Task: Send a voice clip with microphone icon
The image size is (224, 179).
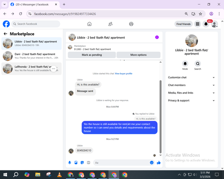Action: [69, 162]
